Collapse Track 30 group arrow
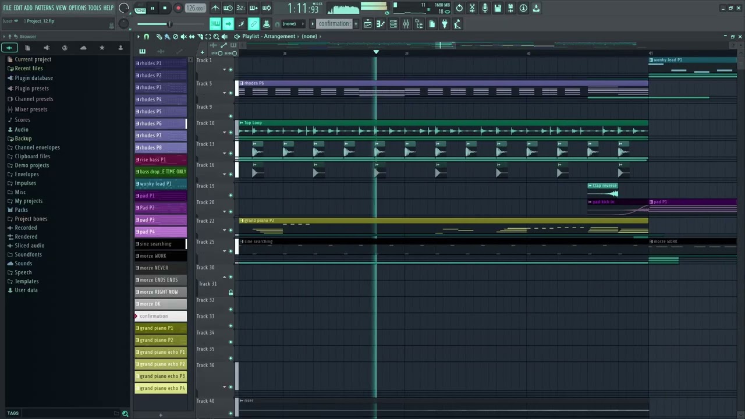Viewport: 745px width, 419px height. (x=225, y=277)
